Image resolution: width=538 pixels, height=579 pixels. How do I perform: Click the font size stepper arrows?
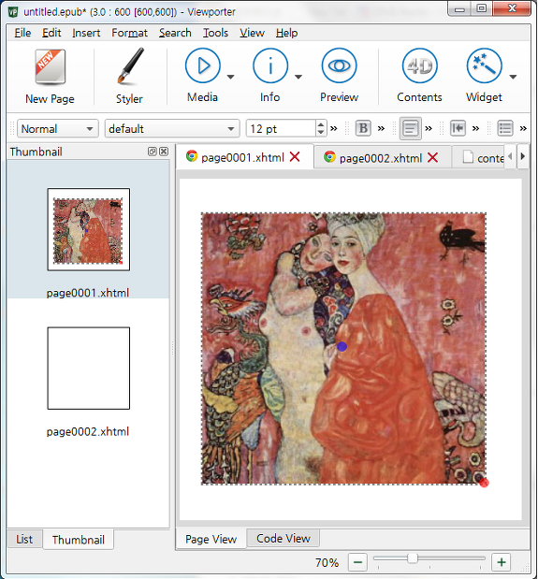[321, 128]
